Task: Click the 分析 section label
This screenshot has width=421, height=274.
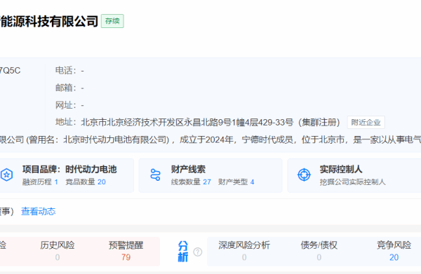Action: point(183,252)
